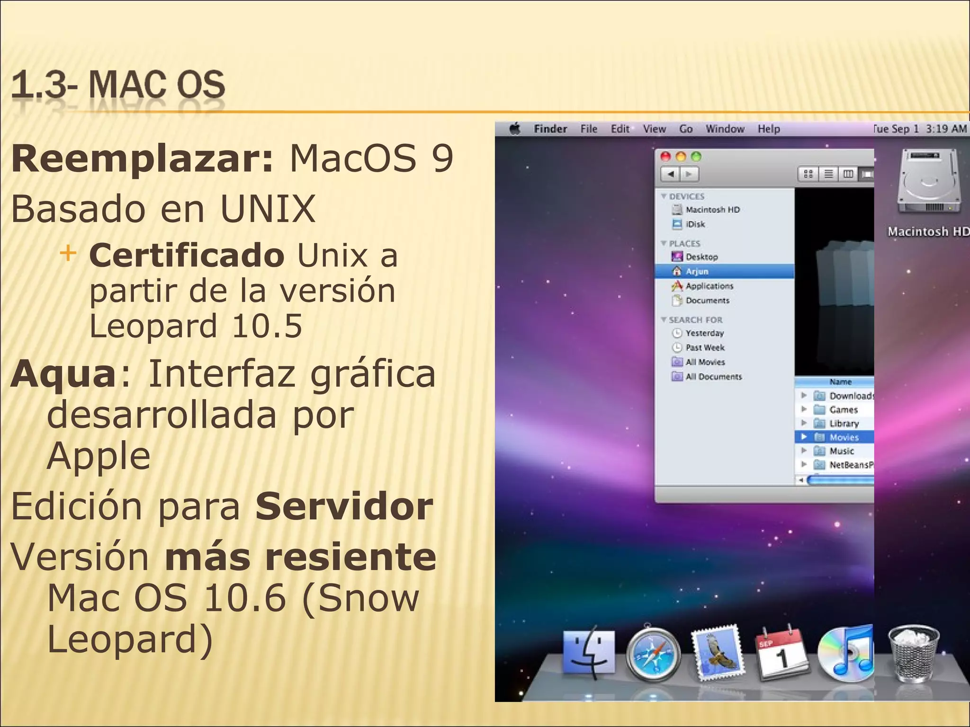970x727 pixels.
Task: Expand the Games folder triangle
Action: point(803,409)
